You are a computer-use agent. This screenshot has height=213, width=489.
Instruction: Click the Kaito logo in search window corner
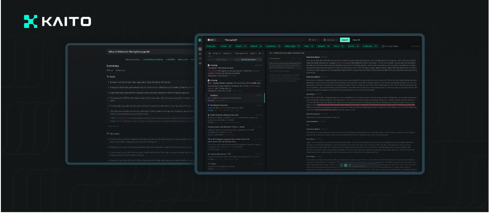pyautogui.click(x=200, y=40)
